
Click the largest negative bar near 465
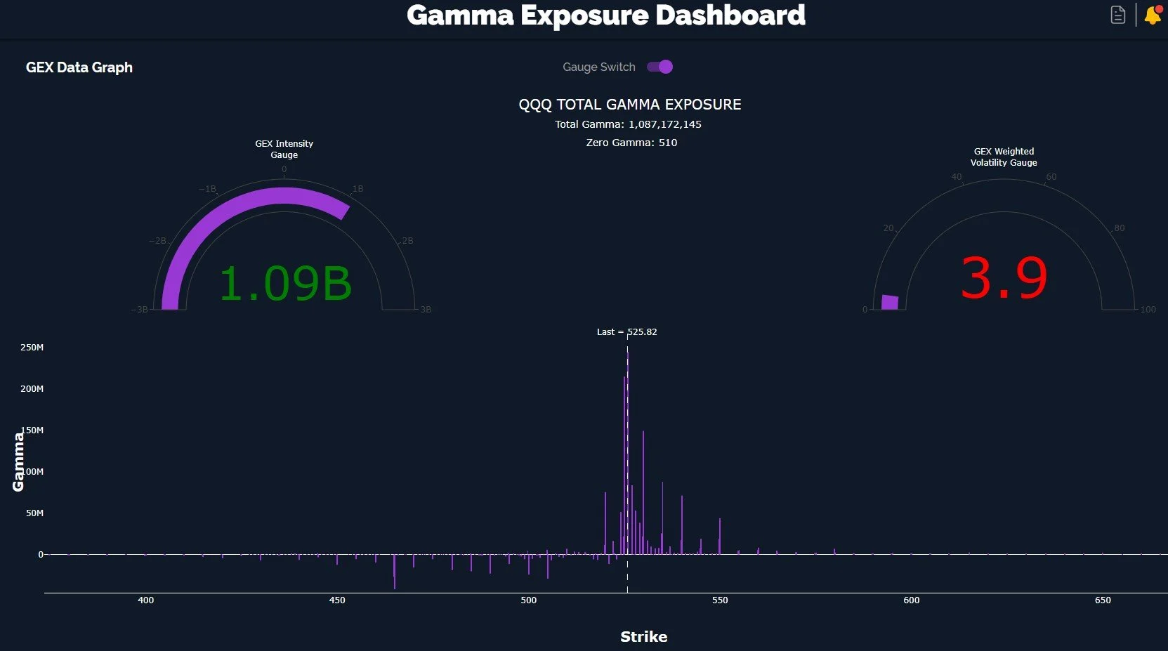pos(395,572)
